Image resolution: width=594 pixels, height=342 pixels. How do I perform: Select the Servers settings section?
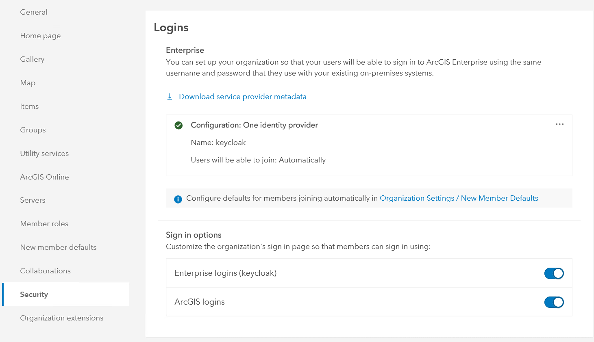33,200
